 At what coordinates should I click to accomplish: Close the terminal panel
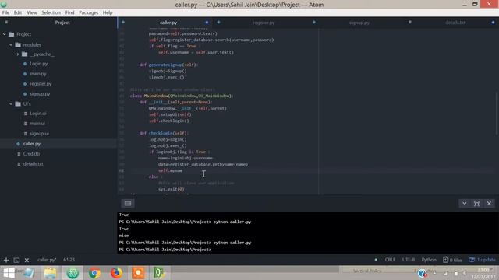pyautogui.click(x=489, y=204)
